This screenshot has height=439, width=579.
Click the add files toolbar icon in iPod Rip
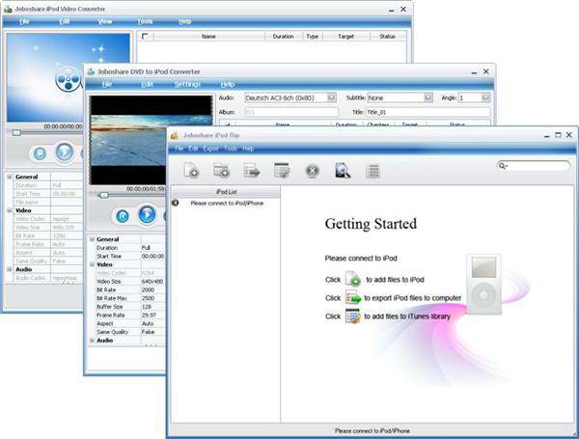pos(192,171)
